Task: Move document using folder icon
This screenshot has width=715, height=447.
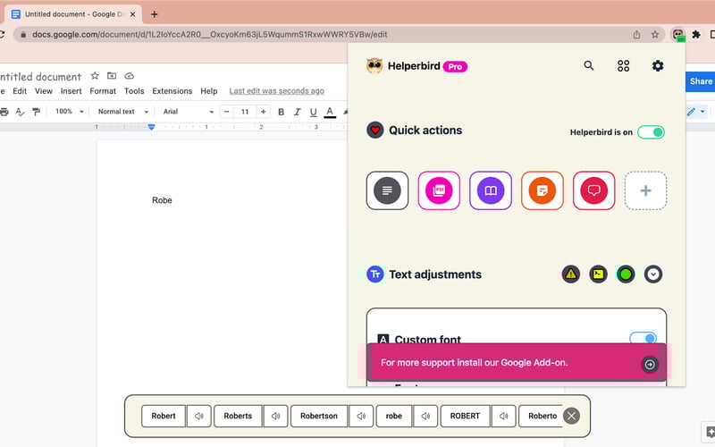Action: tap(112, 76)
